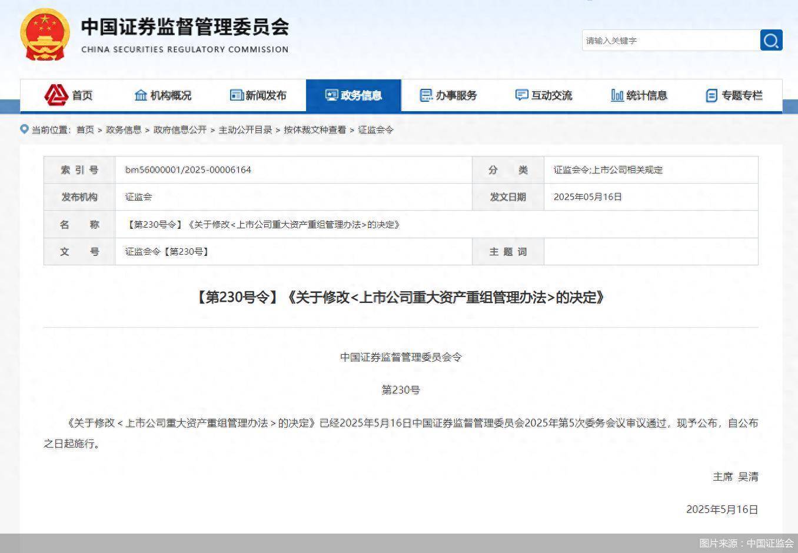Click breadcrumb link 主动公开目录

click(x=245, y=129)
